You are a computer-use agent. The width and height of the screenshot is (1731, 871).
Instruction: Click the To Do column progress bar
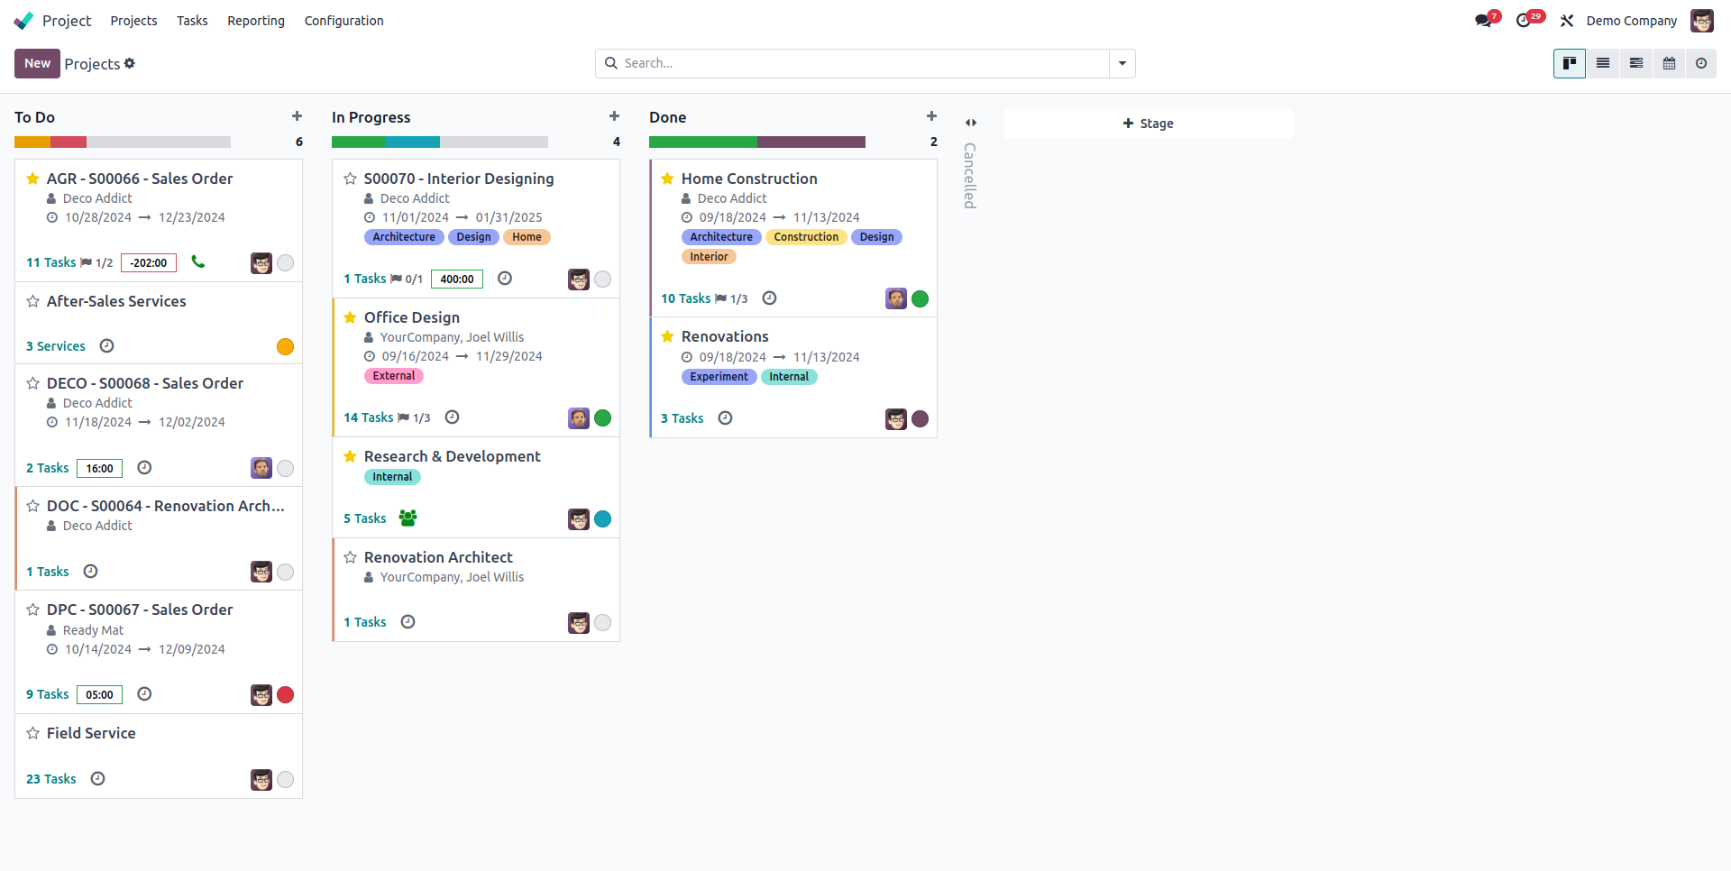pos(123,142)
